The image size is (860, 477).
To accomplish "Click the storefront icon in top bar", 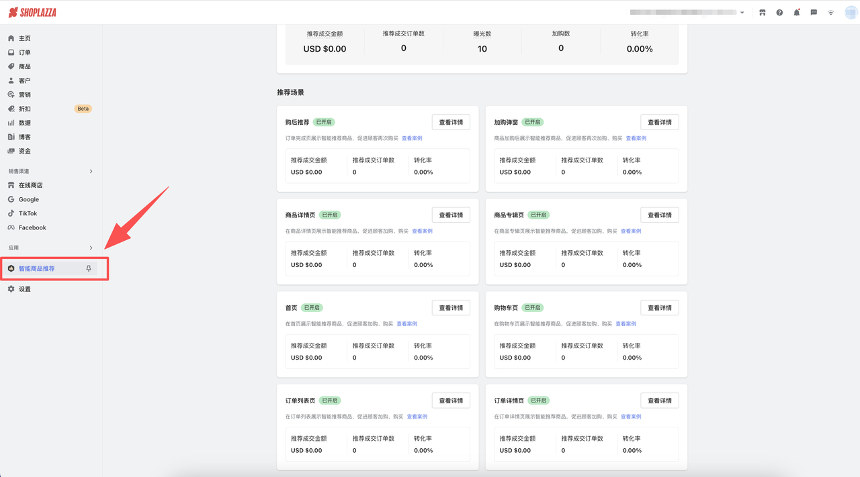I will [763, 12].
